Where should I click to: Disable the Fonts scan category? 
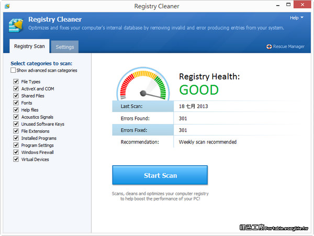[16, 103]
